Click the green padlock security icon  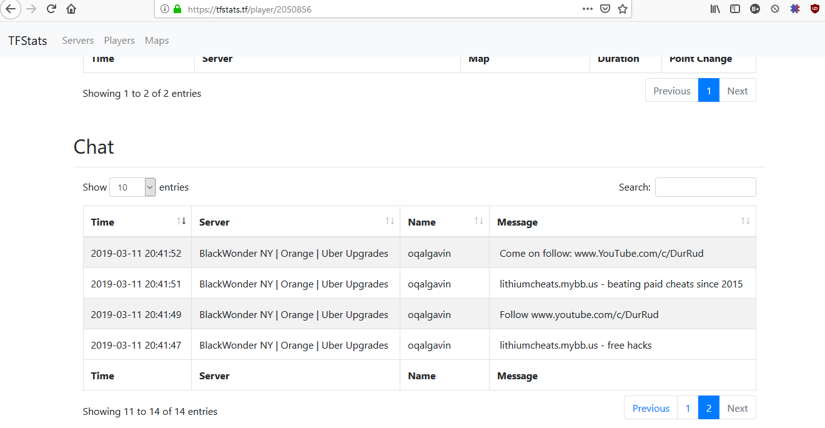click(x=177, y=9)
